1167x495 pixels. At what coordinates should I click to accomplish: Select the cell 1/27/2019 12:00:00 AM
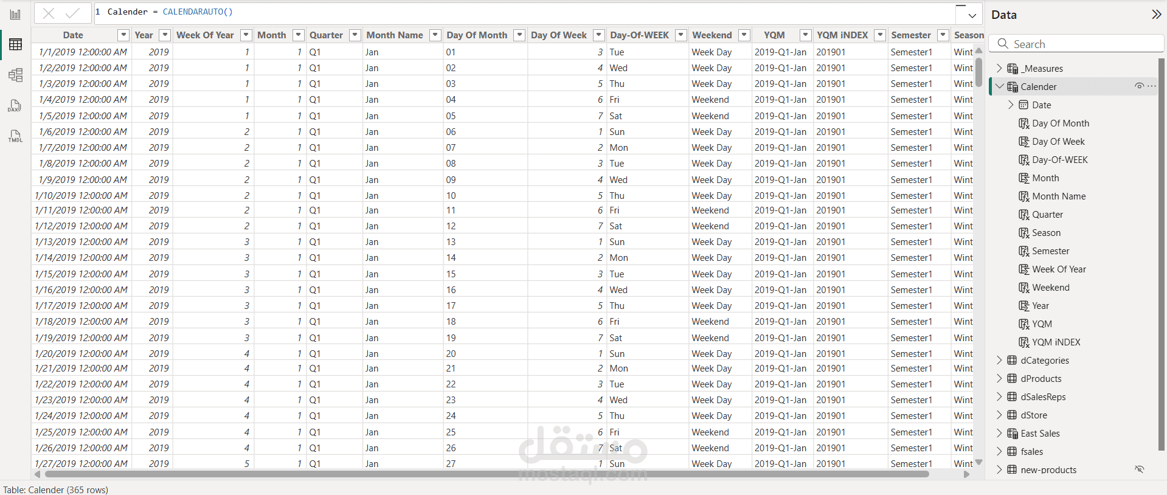81,463
